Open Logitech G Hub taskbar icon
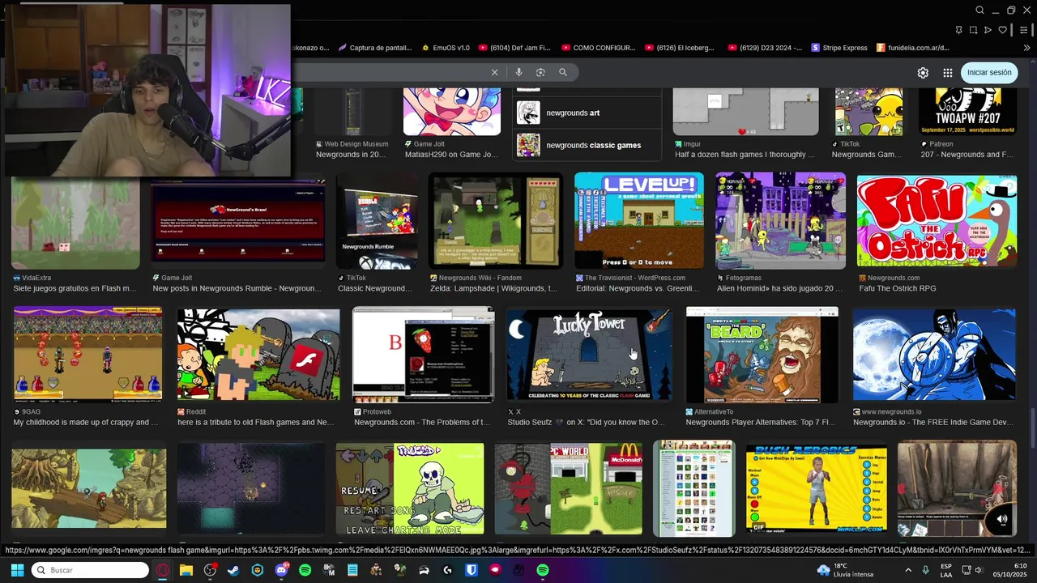 448,570
